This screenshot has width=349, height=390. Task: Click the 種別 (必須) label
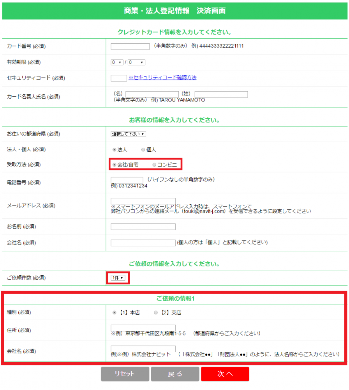19,312
